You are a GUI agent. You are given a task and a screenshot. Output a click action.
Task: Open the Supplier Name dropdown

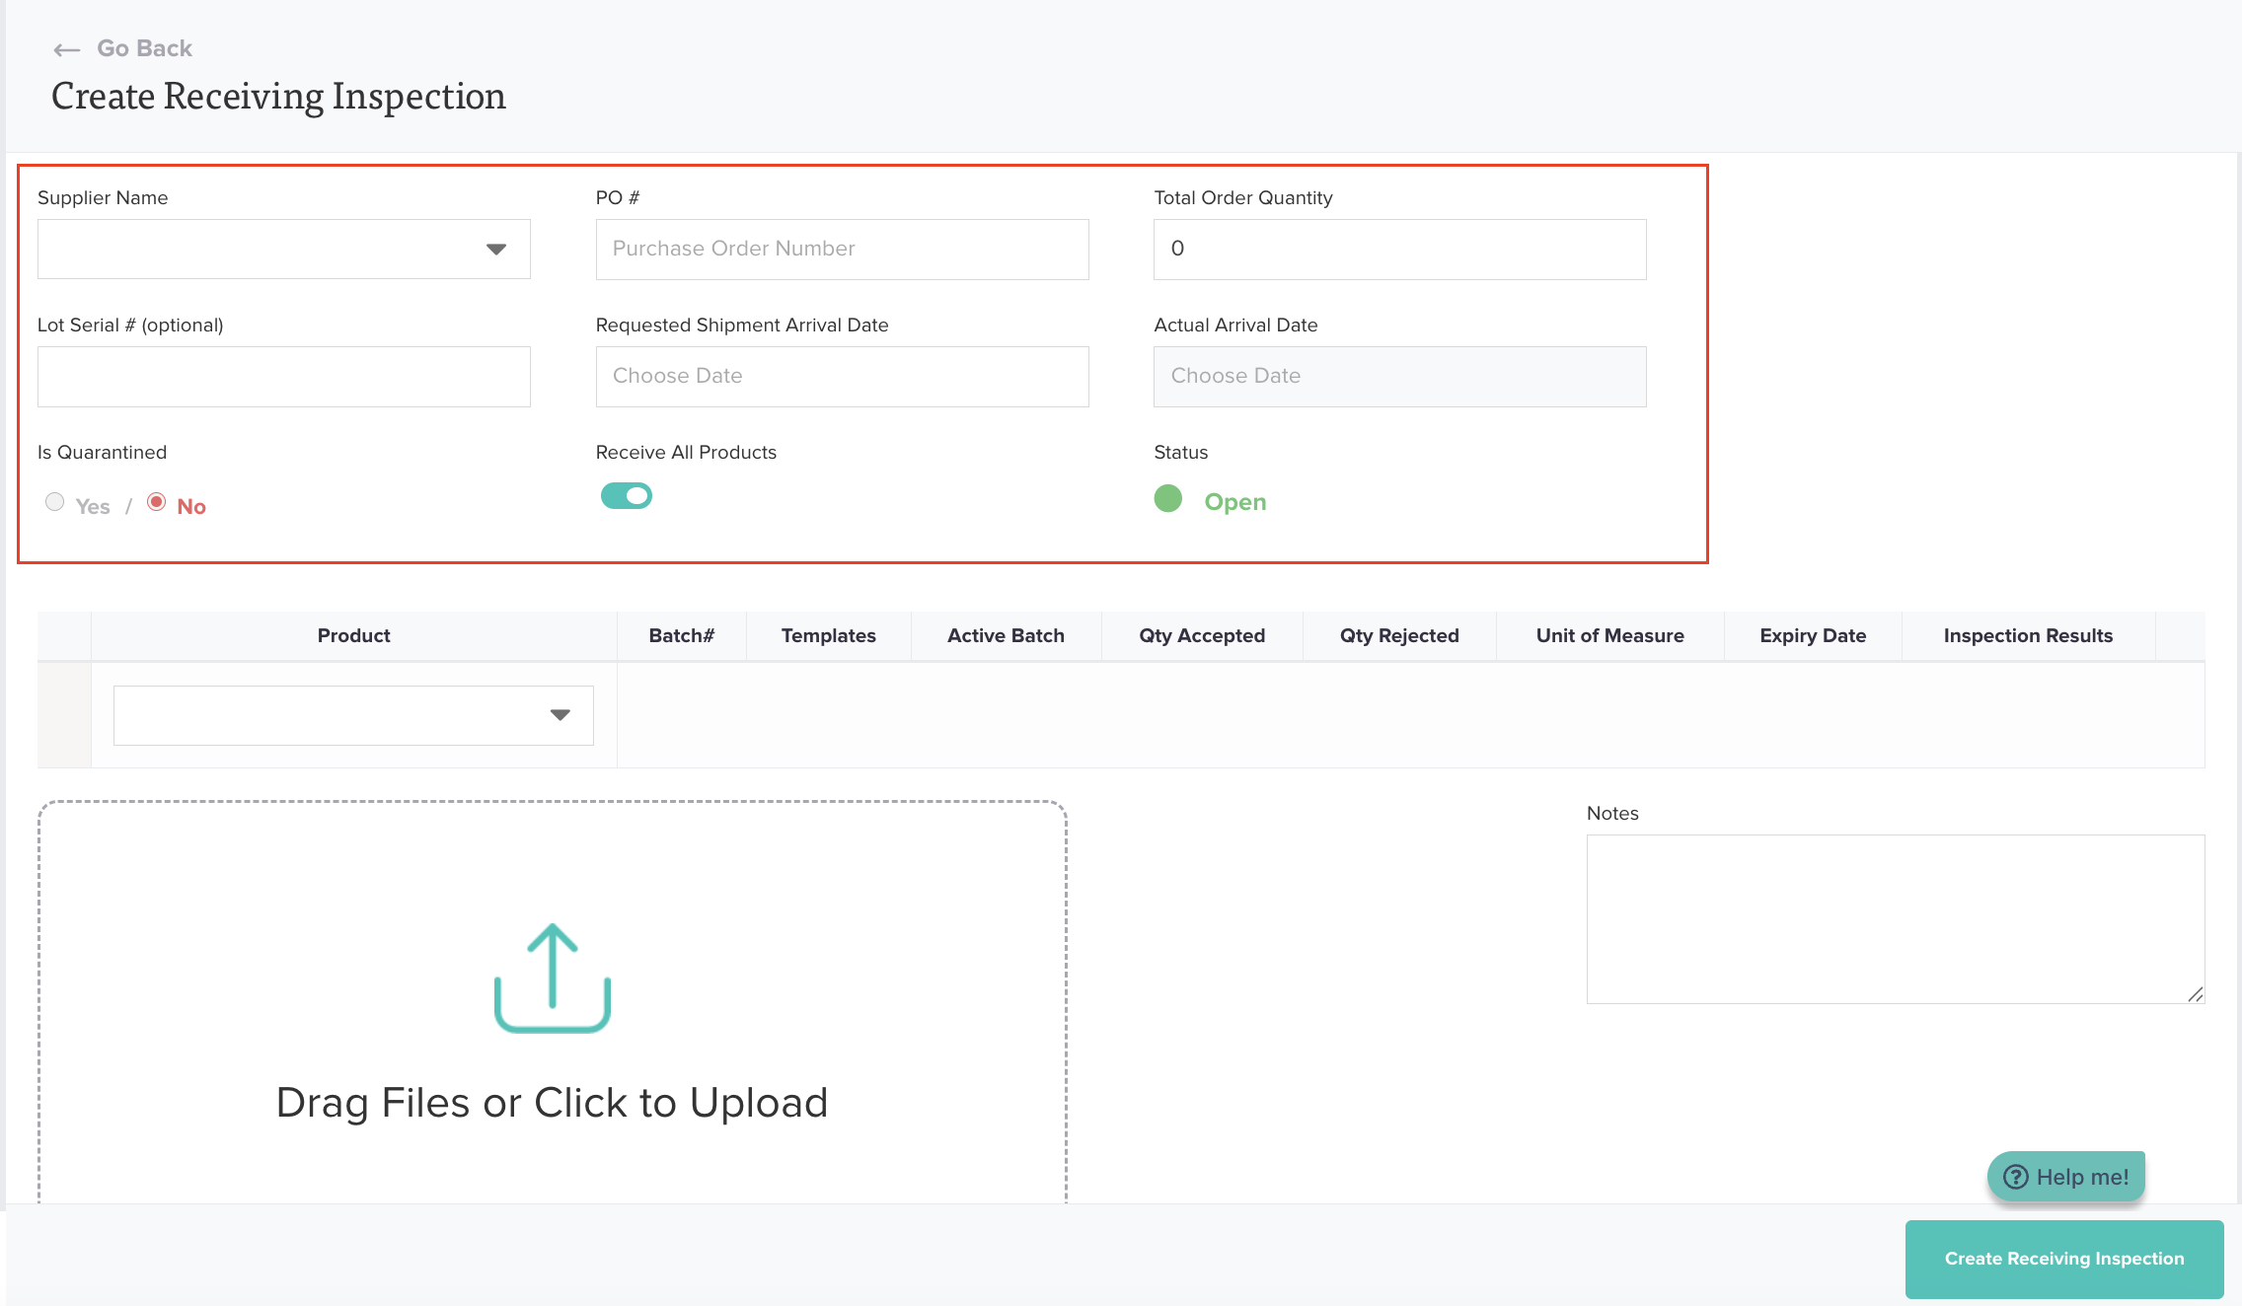(x=284, y=250)
